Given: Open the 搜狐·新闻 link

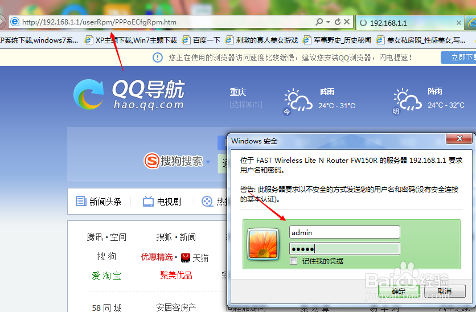Looking at the screenshot, I should [x=176, y=237].
